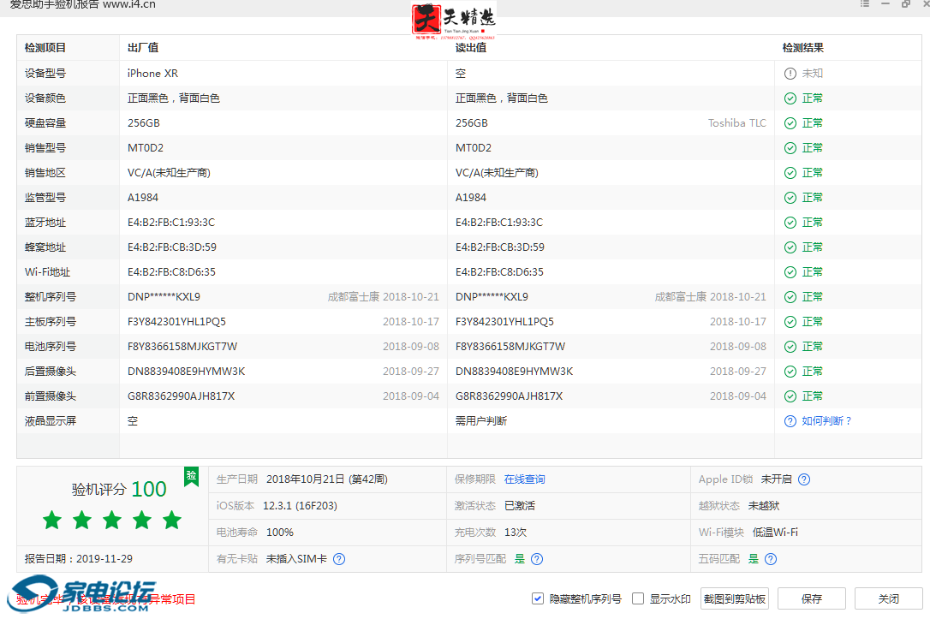Select read-out rear camera serial DN8839408E9HYMW3K

coord(514,372)
